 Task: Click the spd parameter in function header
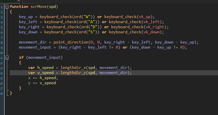[x=52, y=7]
